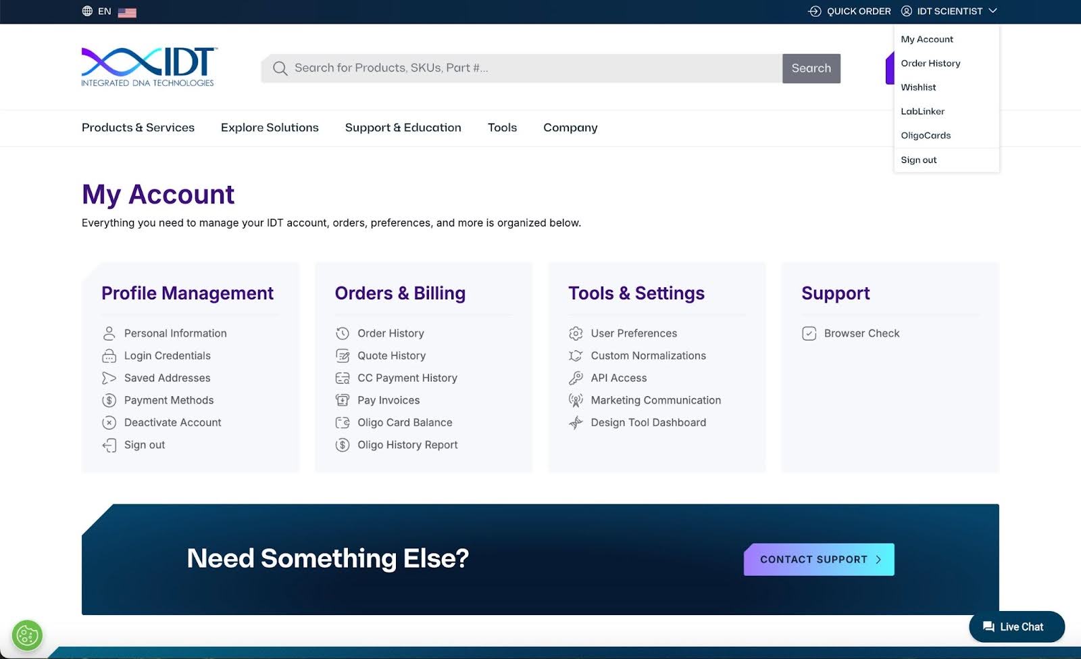Choose OligoCards in the account dropdown

pos(926,135)
